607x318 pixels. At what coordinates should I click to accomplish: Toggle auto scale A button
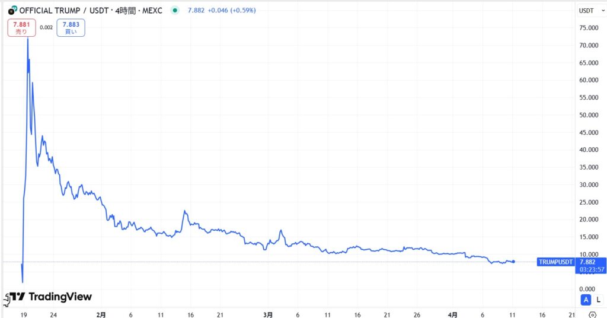(x=586, y=300)
